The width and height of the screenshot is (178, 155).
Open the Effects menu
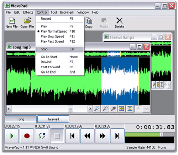tap(28, 12)
